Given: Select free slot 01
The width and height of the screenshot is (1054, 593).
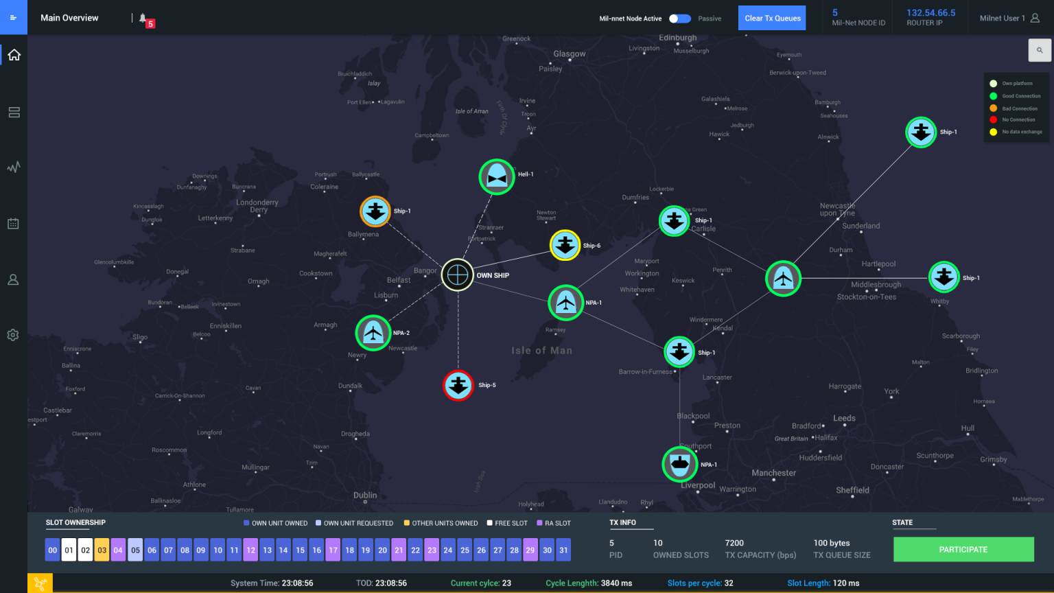Looking at the screenshot, I should tap(69, 550).
